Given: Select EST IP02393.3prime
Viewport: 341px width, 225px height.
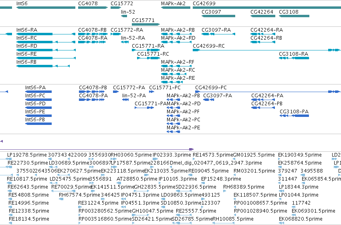Looking at the screenshot, I should [x=172, y=155].
